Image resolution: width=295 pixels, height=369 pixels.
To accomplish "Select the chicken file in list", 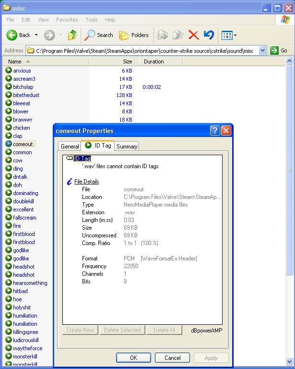I will point(22,128).
